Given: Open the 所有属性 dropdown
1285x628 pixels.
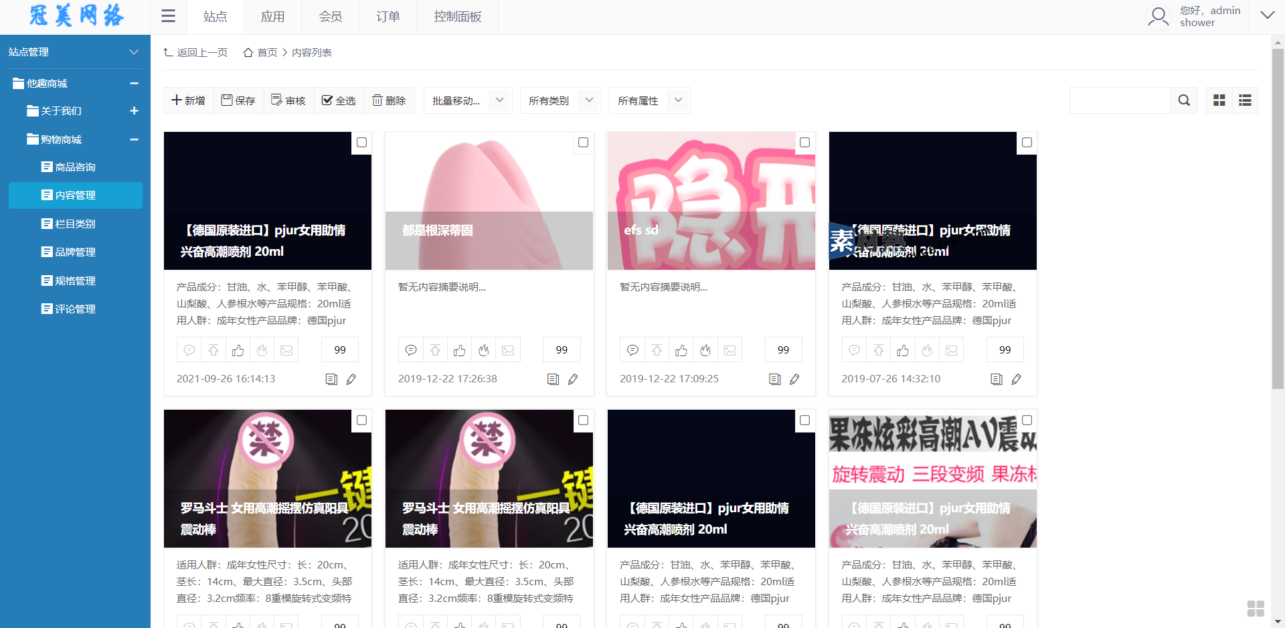Looking at the screenshot, I should point(649,100).
